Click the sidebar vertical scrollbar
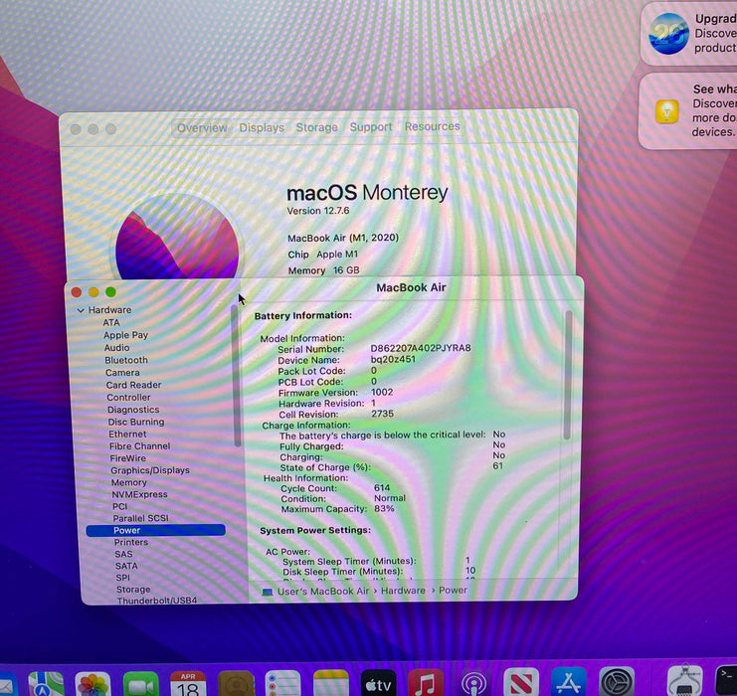Viewport: 737px width, 696px height. pos(237,376)
